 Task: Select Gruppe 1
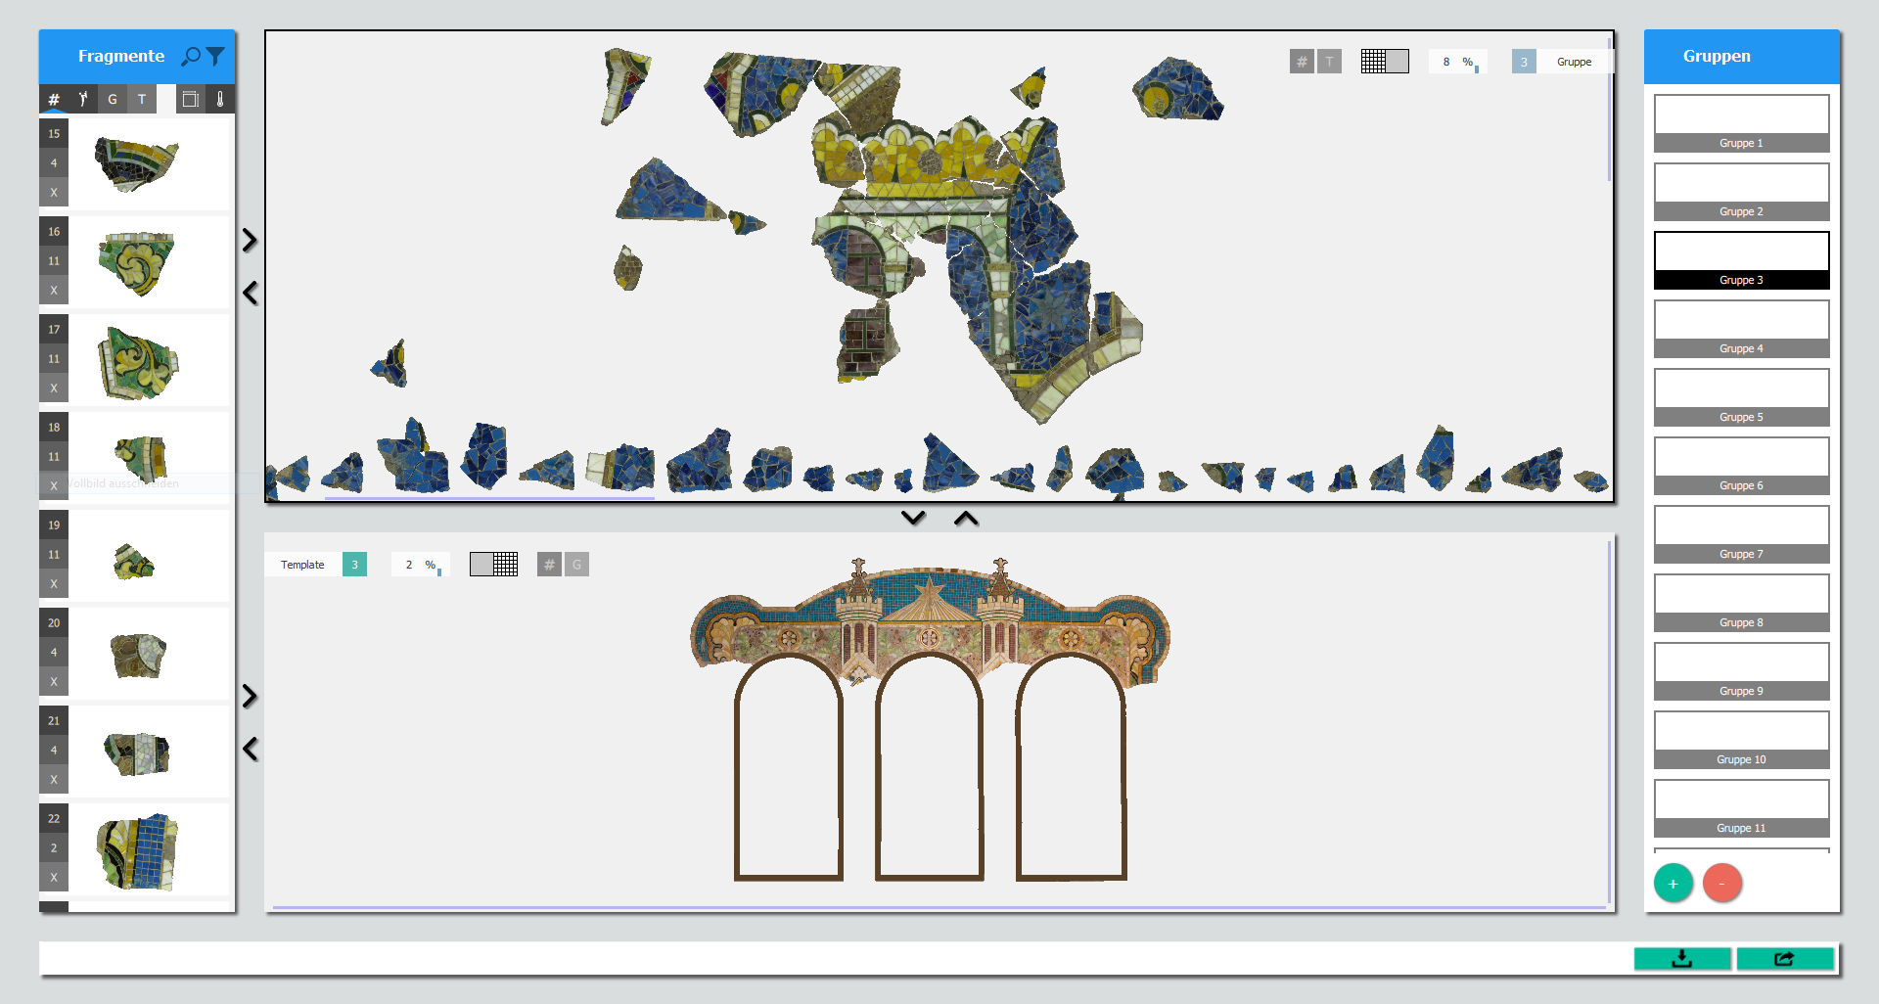(x=1741, y=123)
